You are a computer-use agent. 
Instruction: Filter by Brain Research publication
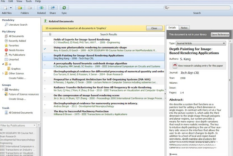(8, 136)
